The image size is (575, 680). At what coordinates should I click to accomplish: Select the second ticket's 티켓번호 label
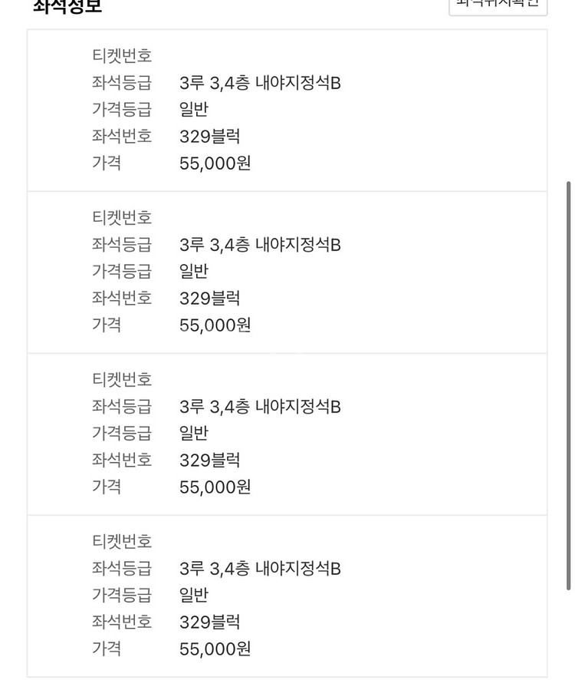coord(122,218)
